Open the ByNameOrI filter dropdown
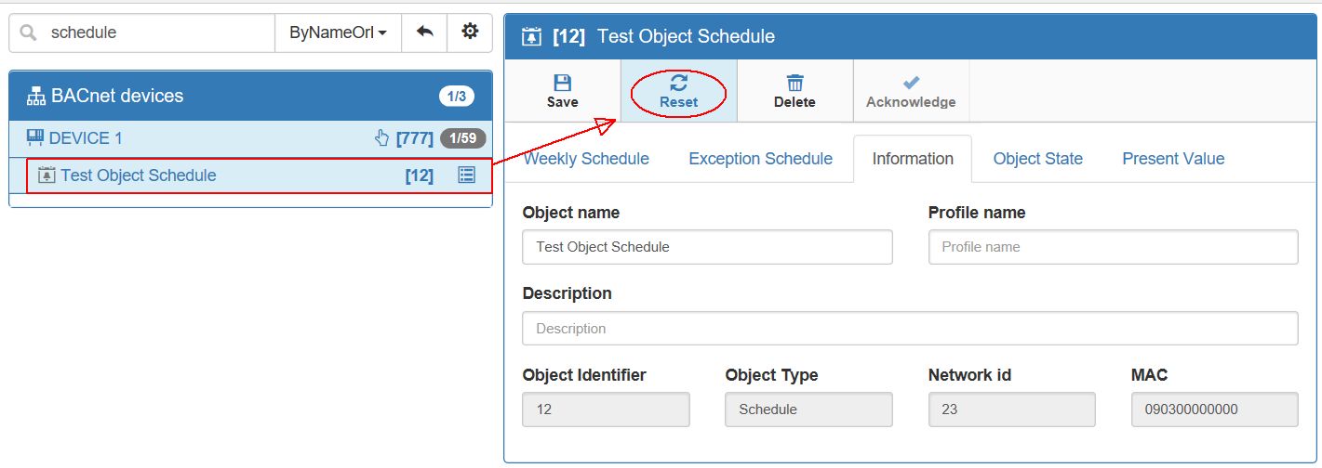The height and width of the screenshot is (468, 1322). coord(338,32)
